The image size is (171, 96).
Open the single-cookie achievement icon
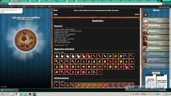coord(57,85)
